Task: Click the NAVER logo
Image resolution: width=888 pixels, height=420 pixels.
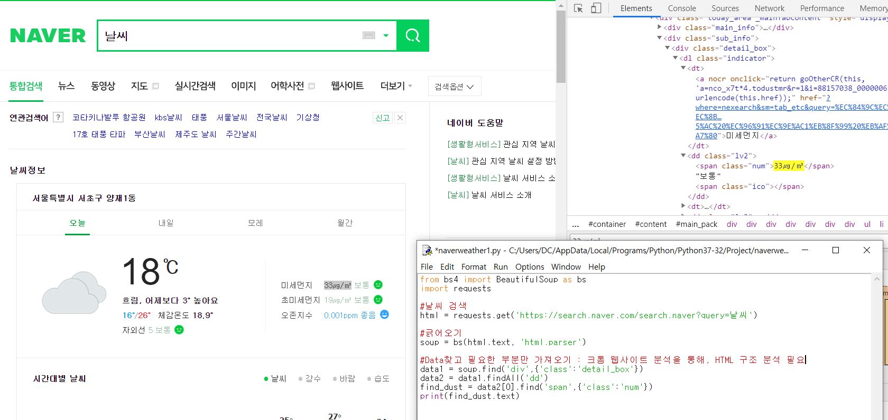Action: click(x=48, y=35)
